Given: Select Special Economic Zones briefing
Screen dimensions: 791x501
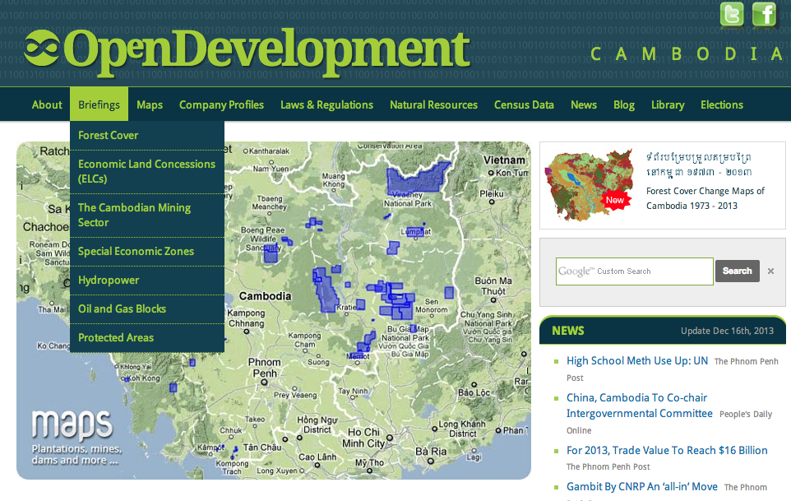Looking at the screenshot, I should tap(147, 251).
